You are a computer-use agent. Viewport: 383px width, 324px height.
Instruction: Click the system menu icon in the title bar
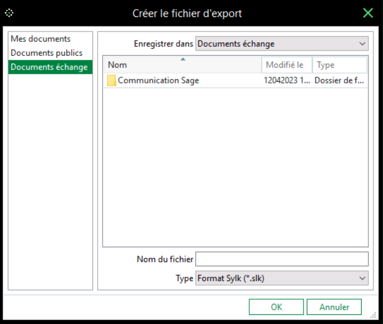[8, 12]
